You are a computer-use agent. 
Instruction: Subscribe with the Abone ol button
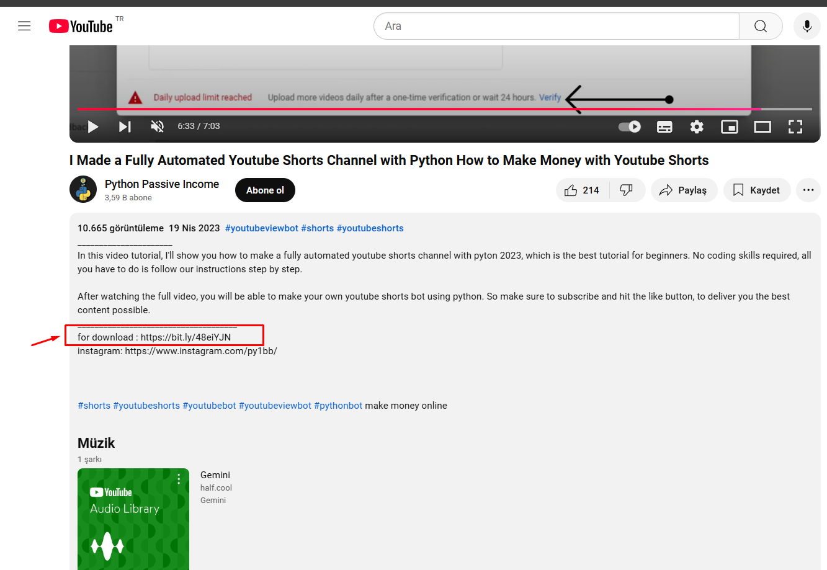[265, 190]
